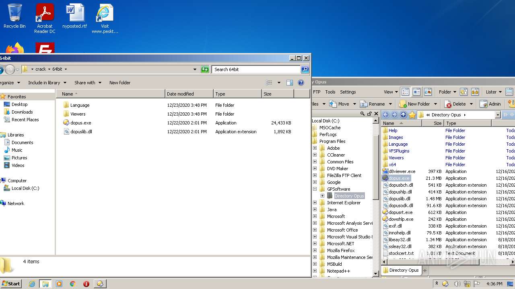This screenshot has width=515, height=289.
Task: Click the Search 64bit input field
Action: tap(256, 69)
